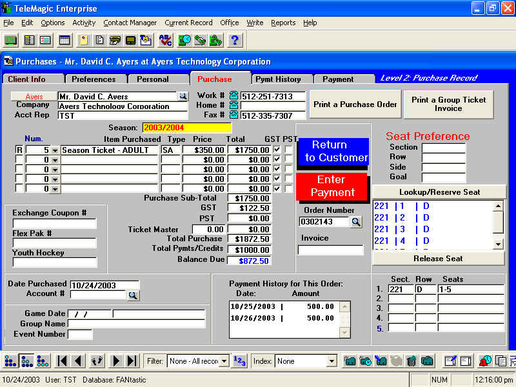Click the footprints icon in the navigation bar
Viewport: 516px width, 387px height.
point(97,361)
